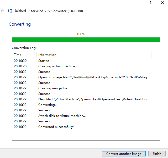Select Creating virtual machine... log entry

click(x=86, y=66)
